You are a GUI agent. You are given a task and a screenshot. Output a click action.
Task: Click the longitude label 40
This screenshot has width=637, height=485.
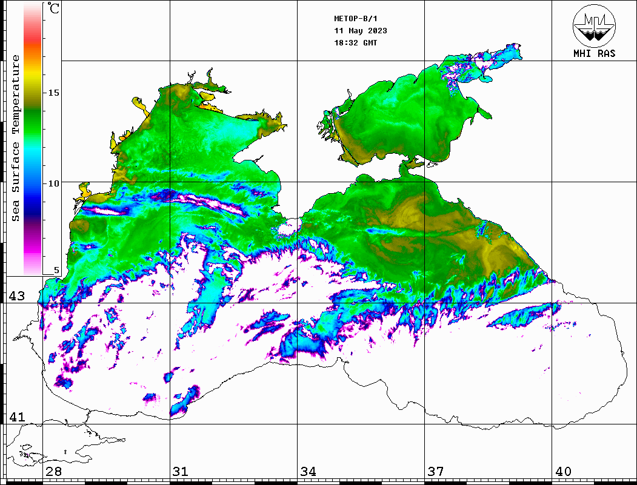coord(563,471)
